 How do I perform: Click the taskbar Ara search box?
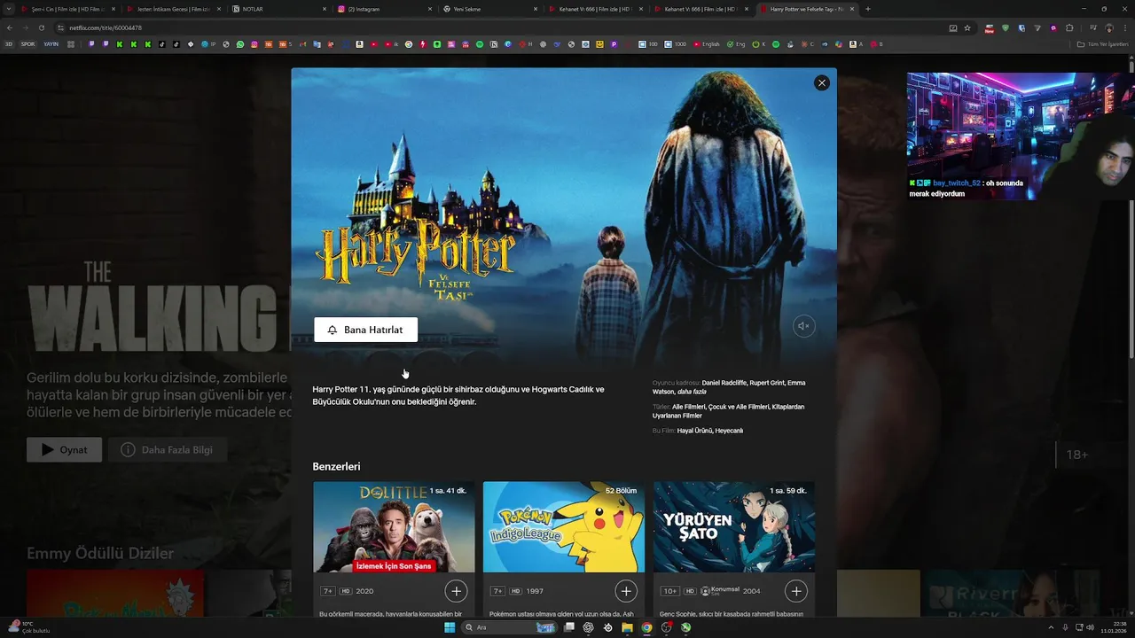(x=510, y=627)
